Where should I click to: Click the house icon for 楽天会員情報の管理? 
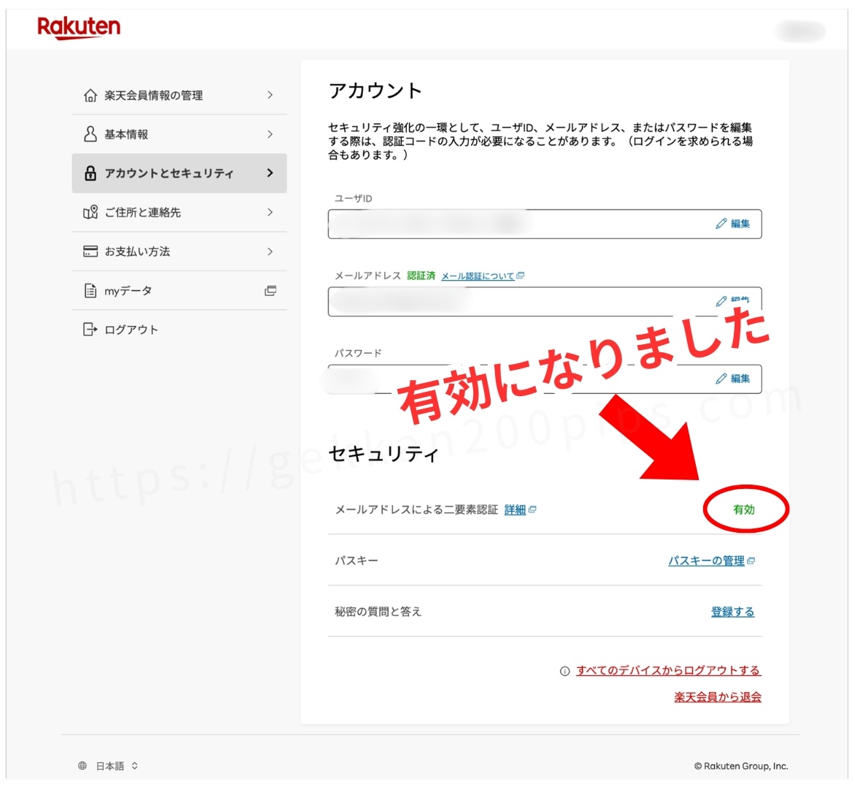coord(91,96)
